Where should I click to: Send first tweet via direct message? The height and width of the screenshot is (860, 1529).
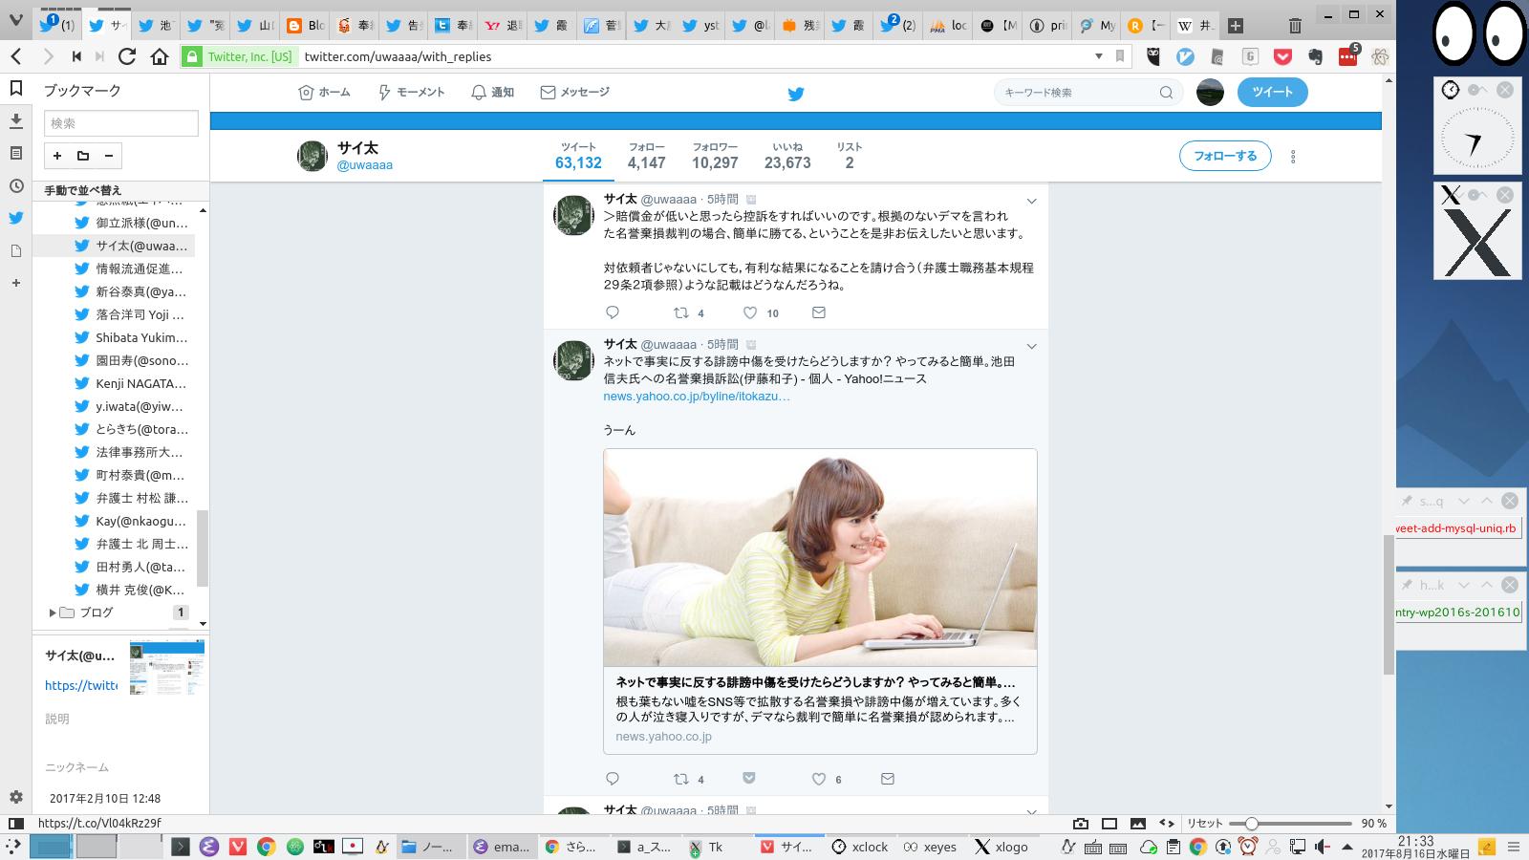pos(819,312)
